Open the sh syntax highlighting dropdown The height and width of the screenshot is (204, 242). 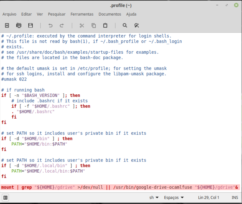154,198
